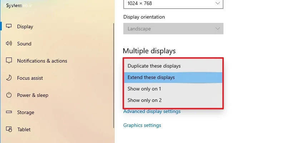
Task: Select Show only on 1
Action: [144, 89]
